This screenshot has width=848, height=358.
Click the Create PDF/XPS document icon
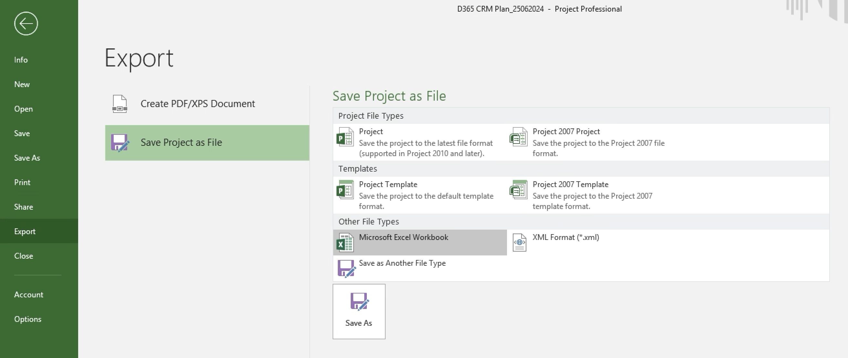coord(119,104)
